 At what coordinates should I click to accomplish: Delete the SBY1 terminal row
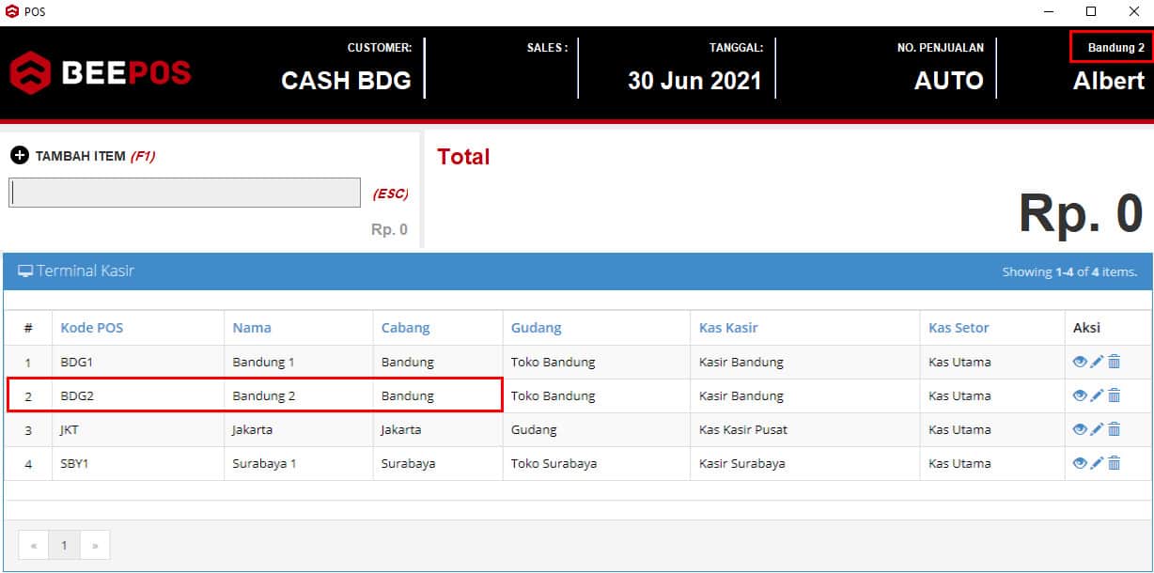(x=1115, y=463)
